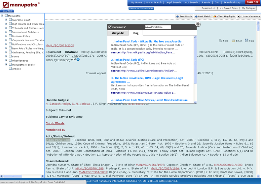Expand the Business Policy node
The height and width of the screenshot is (184, 261).
coord(6,36)
